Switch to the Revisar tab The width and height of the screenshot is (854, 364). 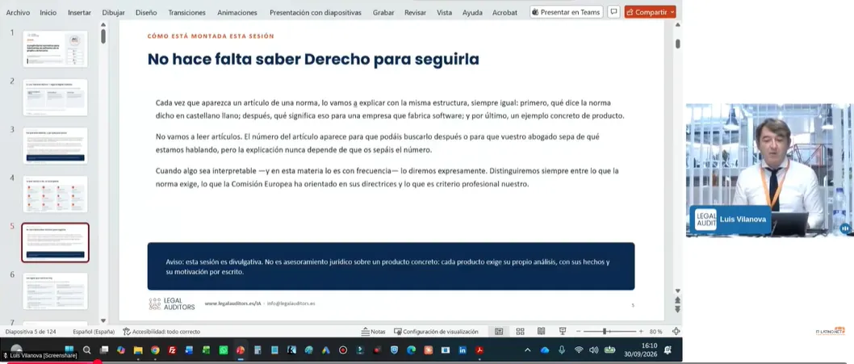(x=415, y=13)
